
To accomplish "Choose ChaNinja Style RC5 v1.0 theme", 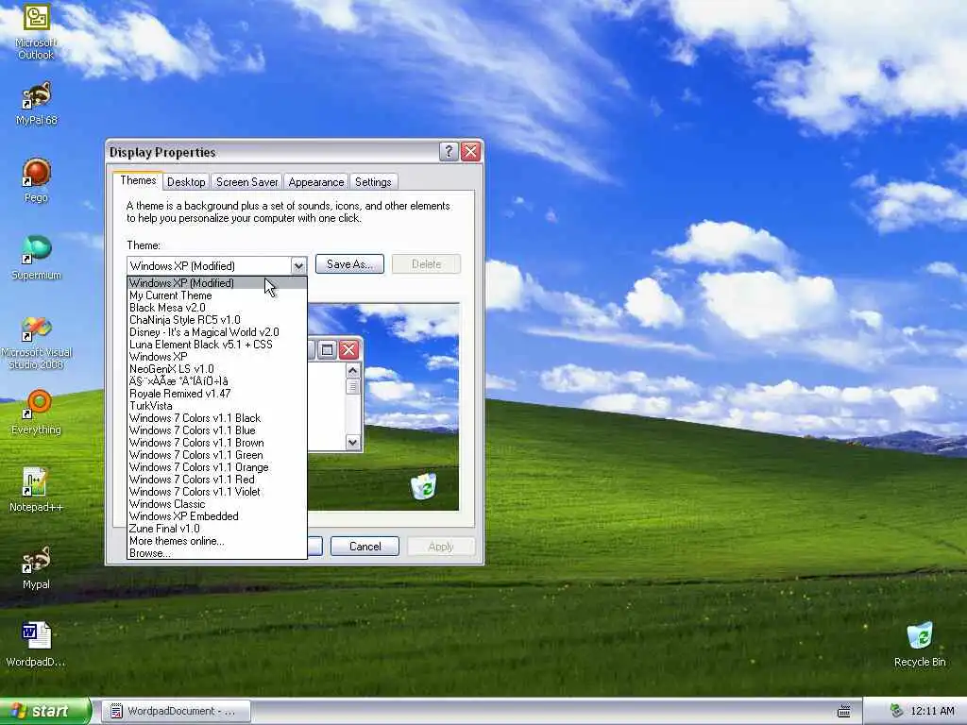I will (216, 320).
